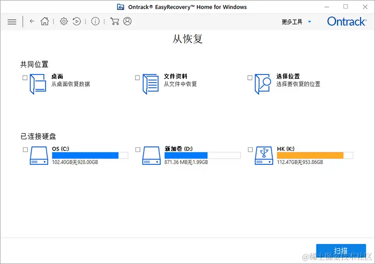Click the 桌面 label
This screenshot has width=375, height=264.
coord(57,77)
